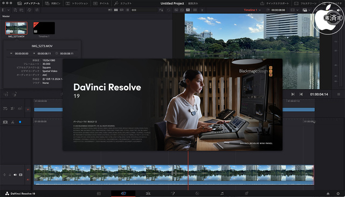Click the 1920x1080 resolution value
The height and width of the screenshot is (197, 345).
coord(49,60)
